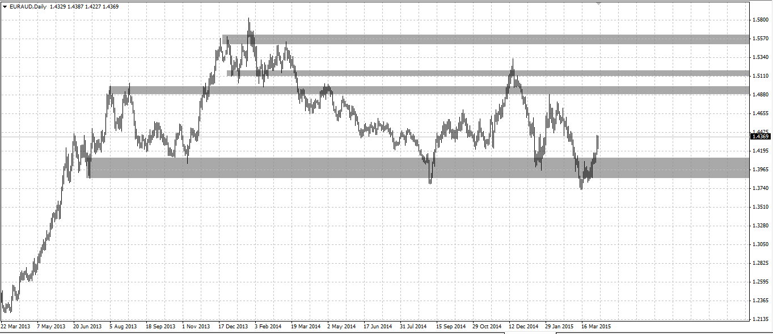
Task: Click the 1.3510 price scale label
Action: click(x=761, y=207)
